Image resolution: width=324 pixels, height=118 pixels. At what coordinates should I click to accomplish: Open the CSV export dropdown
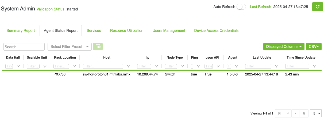point(313,47)
